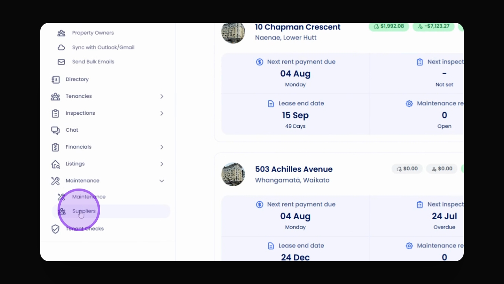
Task: Click maintenance gear icon for 503 Achilles Avenue
Action: click(409, 246)
